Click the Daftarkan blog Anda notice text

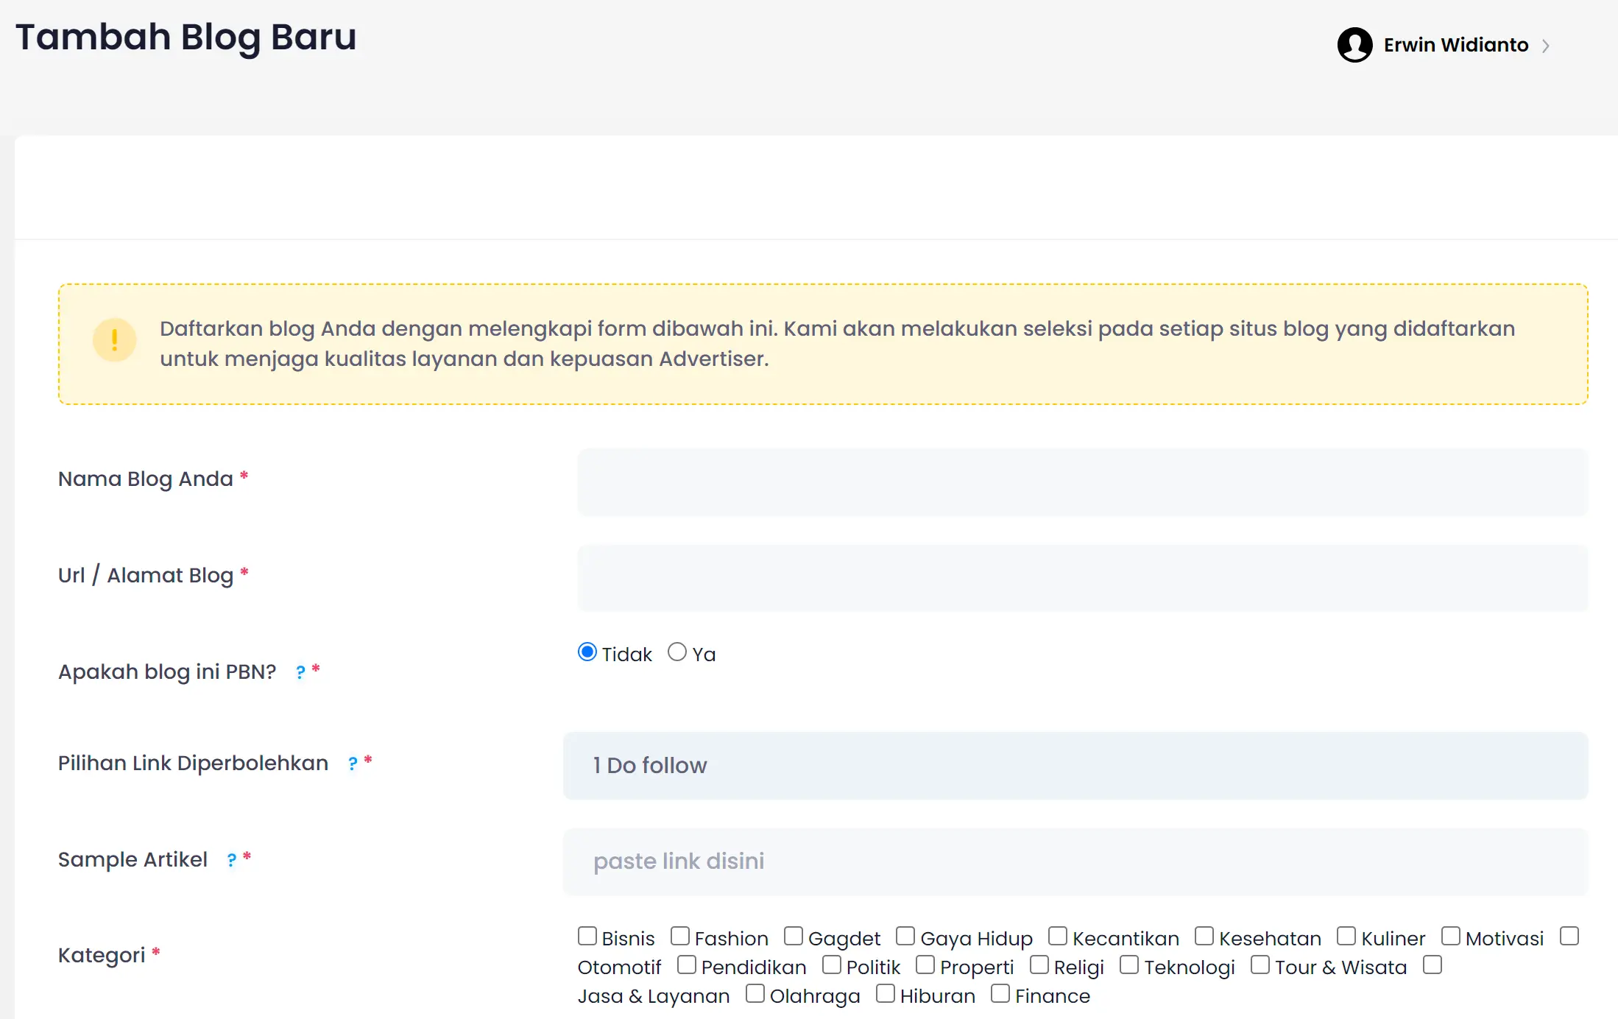pos(837,344)
